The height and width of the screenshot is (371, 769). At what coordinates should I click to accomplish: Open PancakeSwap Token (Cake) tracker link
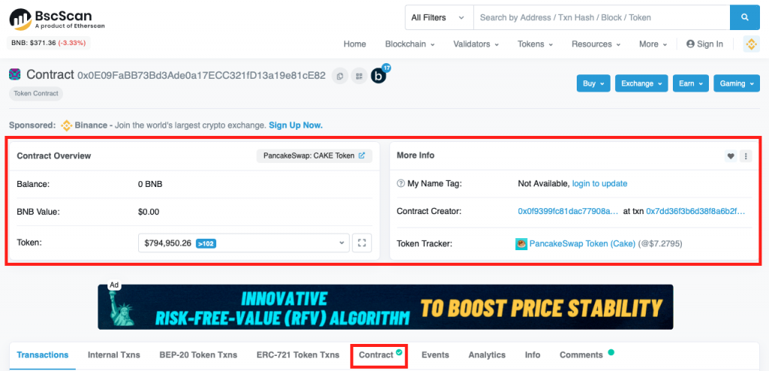tap(582, 243)
